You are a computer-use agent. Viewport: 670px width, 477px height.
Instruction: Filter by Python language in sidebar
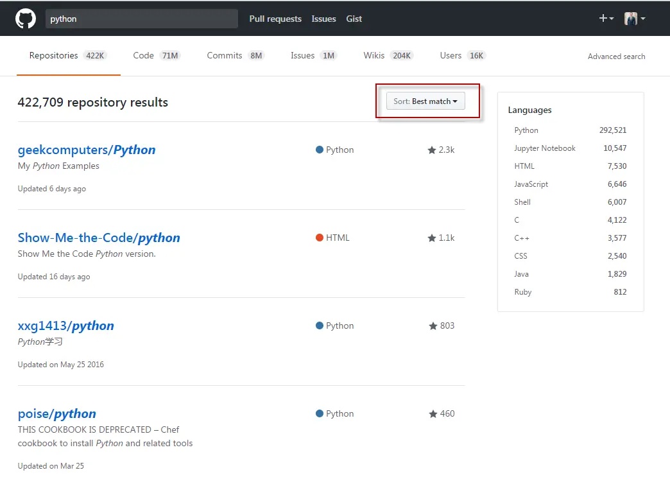coord(571,130)
